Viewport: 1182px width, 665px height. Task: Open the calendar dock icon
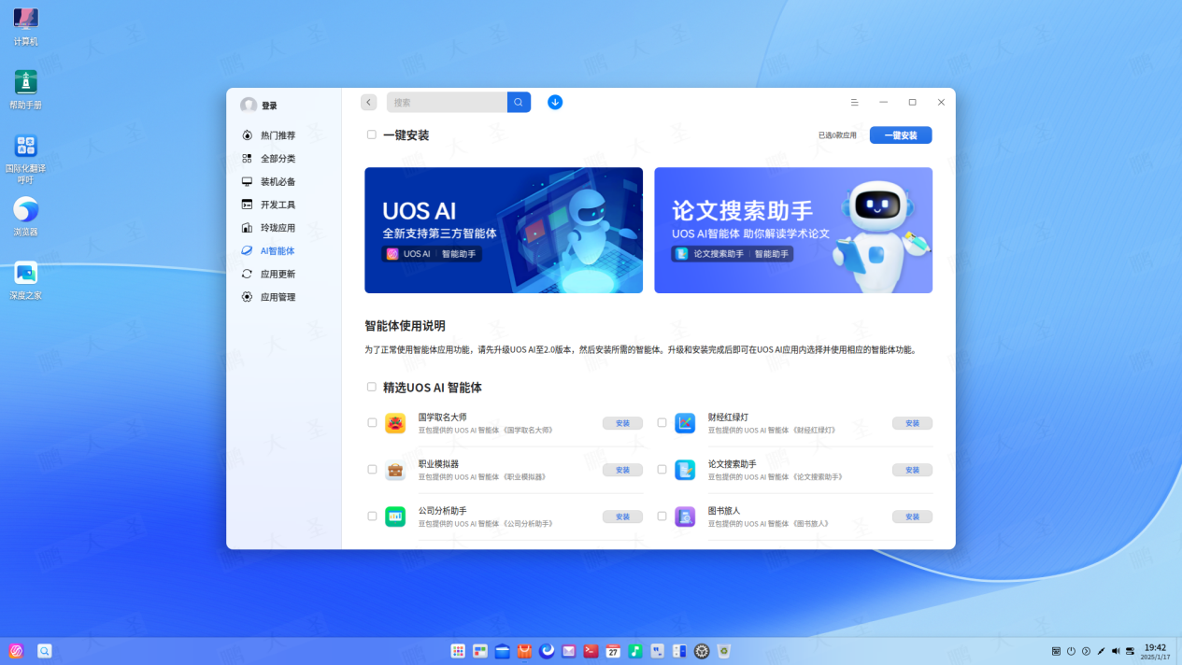point(613,651)
